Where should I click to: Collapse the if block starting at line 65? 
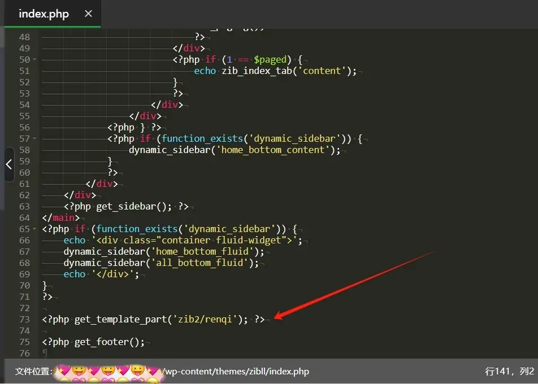[34, 229]
